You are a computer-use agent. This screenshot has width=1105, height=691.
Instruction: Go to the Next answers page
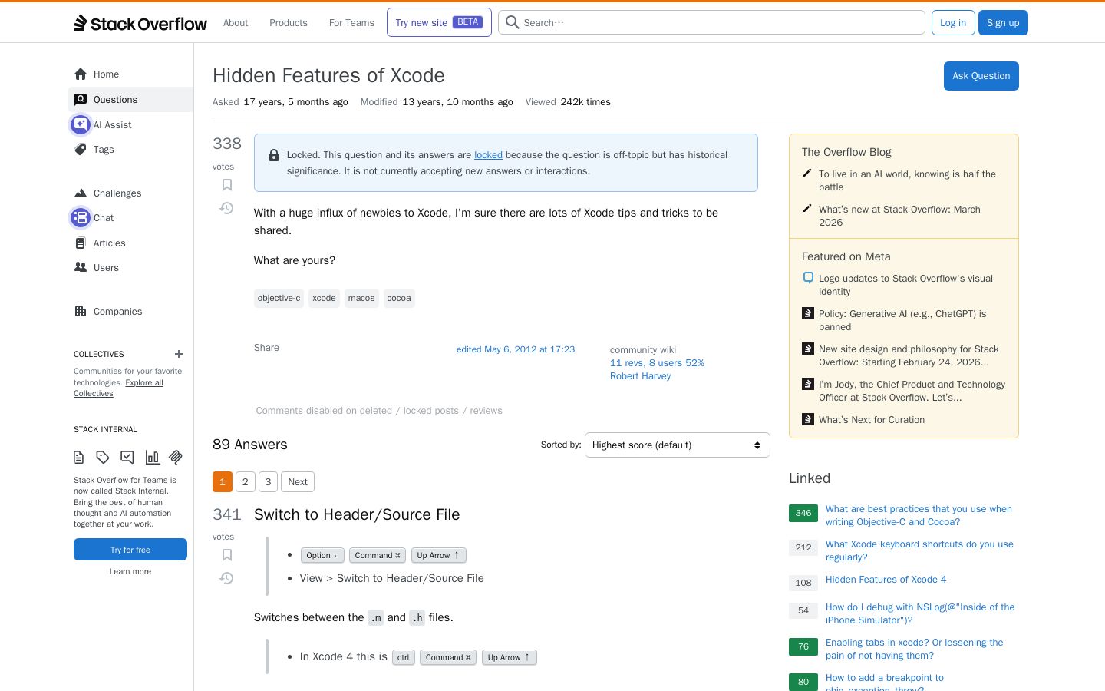coord(298,482)
